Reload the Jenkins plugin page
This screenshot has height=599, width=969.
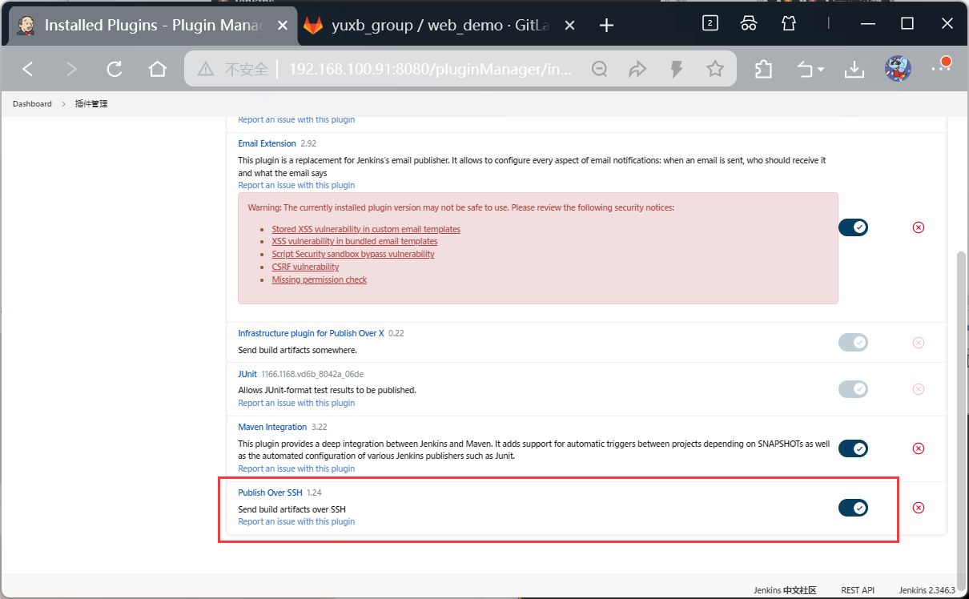tap(115, 70)
